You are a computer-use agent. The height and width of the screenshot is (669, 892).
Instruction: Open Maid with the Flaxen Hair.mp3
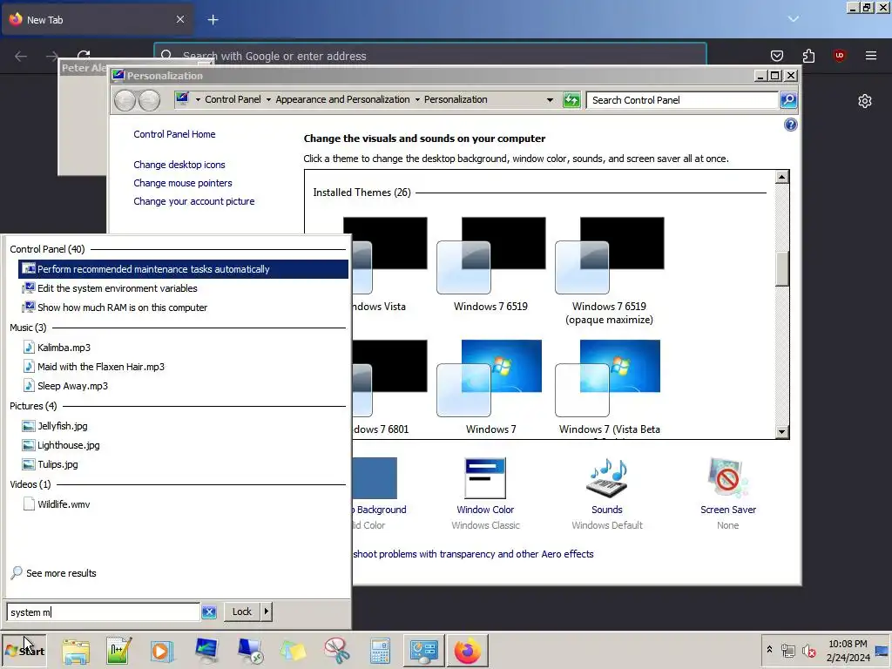pyautogui.click(x=183, y=367)
